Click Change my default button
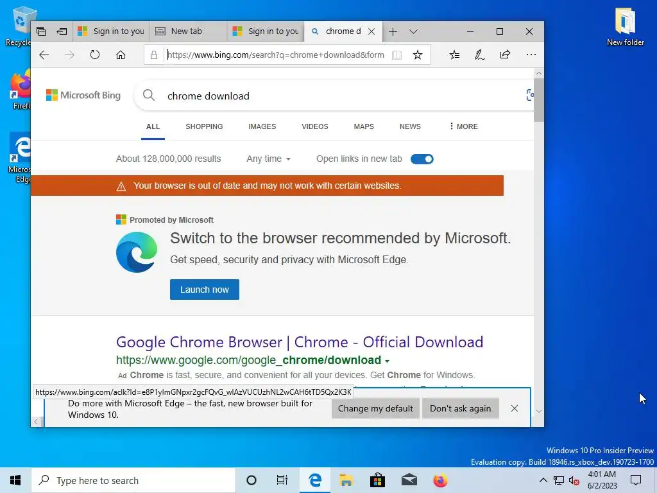 coord(375,408)
